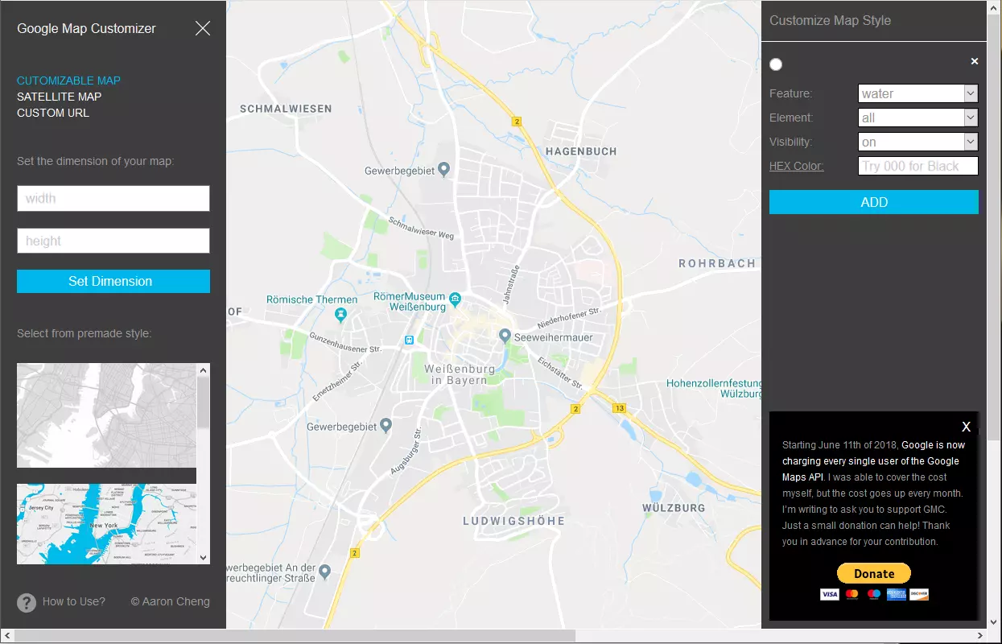
Task: Click the How to Use question mark icon
Action: point(27,602)
